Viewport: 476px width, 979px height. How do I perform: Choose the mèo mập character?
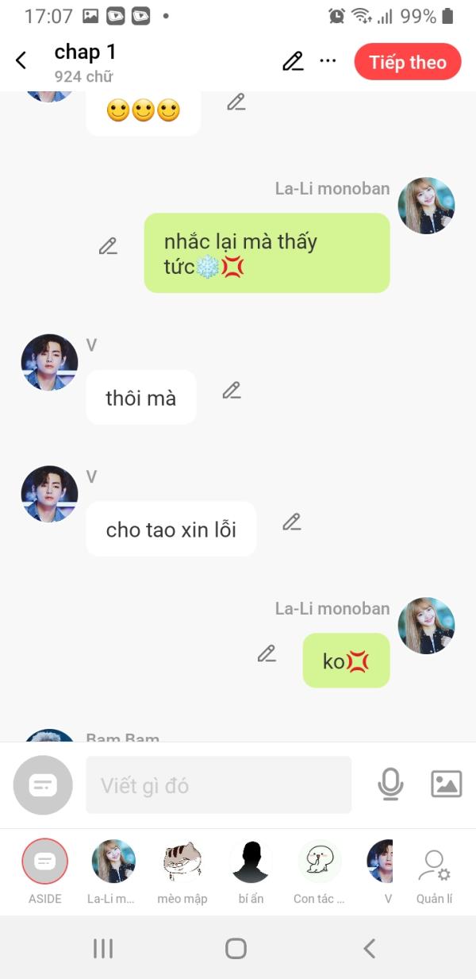tap(182, 872)
